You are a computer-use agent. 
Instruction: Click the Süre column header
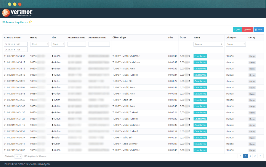coord(171,38)
